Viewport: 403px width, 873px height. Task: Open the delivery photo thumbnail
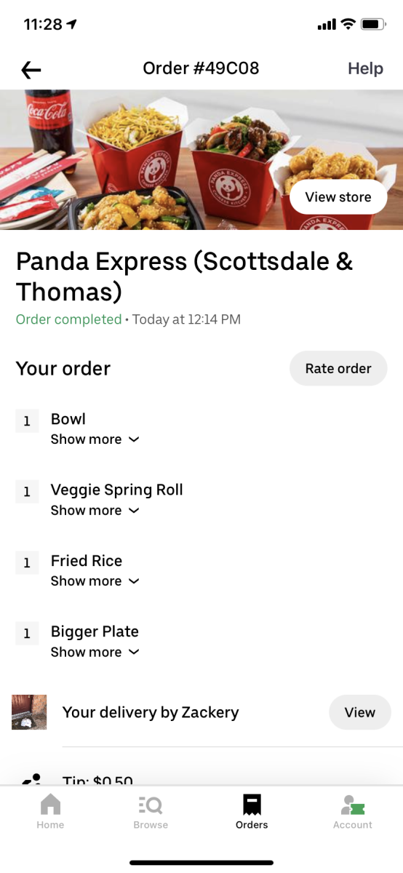click(29, 712)
